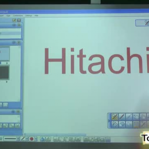Click the arrow below the light page thumbnail
149x149 pixels.
(7, 63)
